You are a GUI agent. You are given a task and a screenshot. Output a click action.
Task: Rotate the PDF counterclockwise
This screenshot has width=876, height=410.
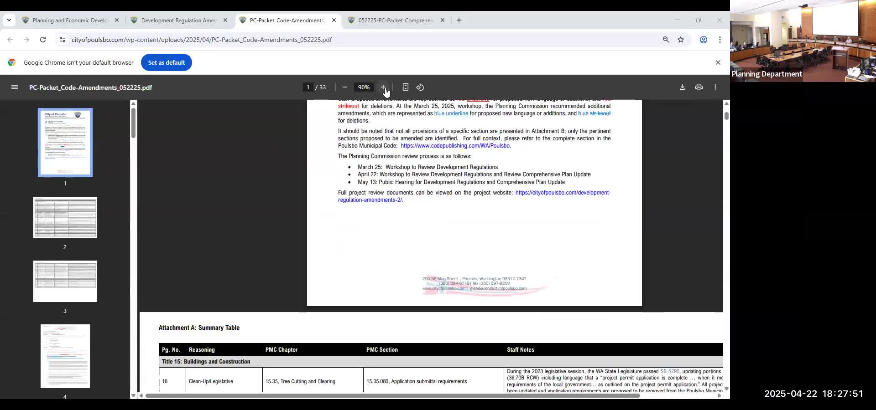tap(420, 87)
